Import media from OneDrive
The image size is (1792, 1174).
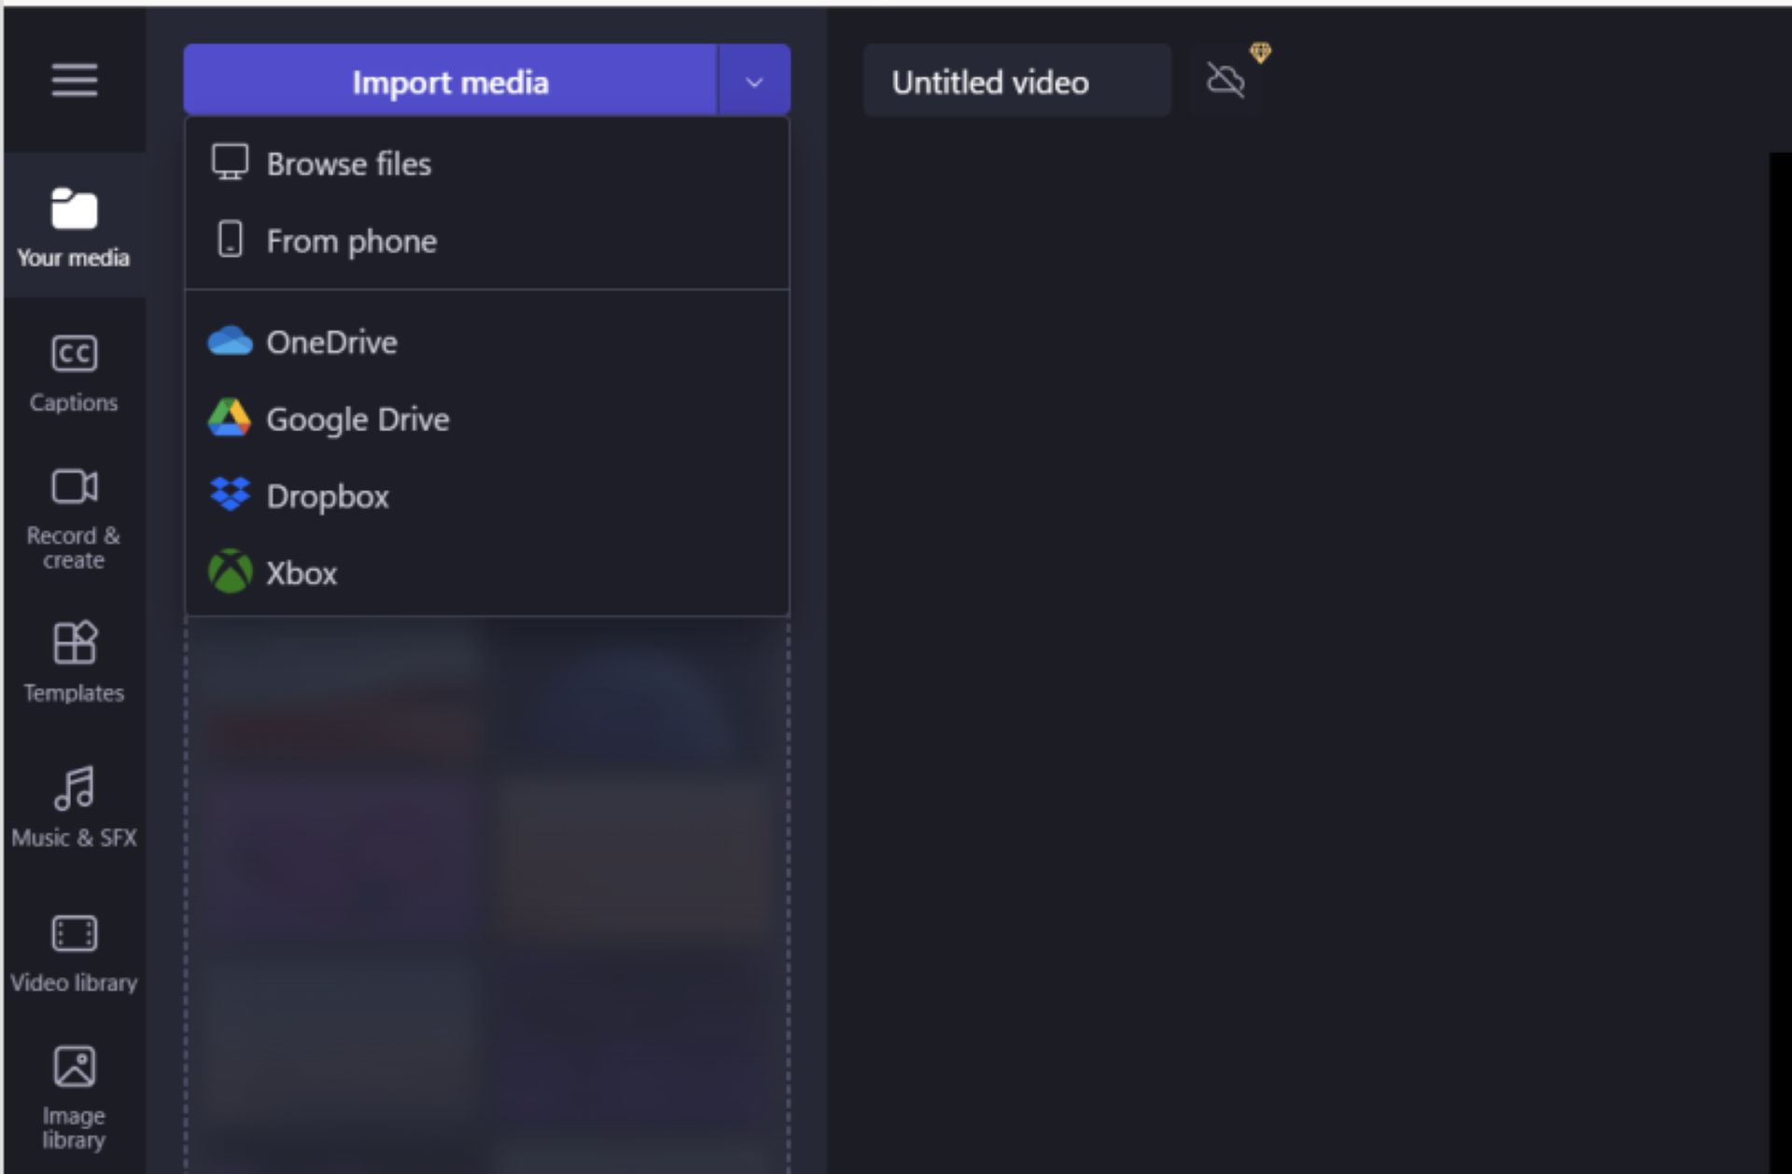pyautogui.click(x=331, y=342)
